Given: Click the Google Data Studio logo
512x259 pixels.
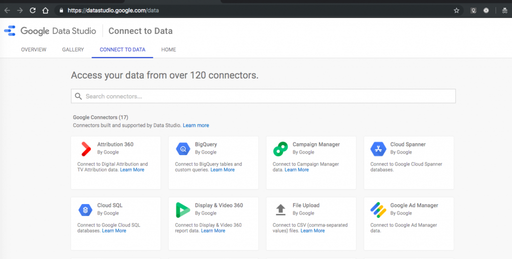Looking at the screenshot, I should point(50,31).
